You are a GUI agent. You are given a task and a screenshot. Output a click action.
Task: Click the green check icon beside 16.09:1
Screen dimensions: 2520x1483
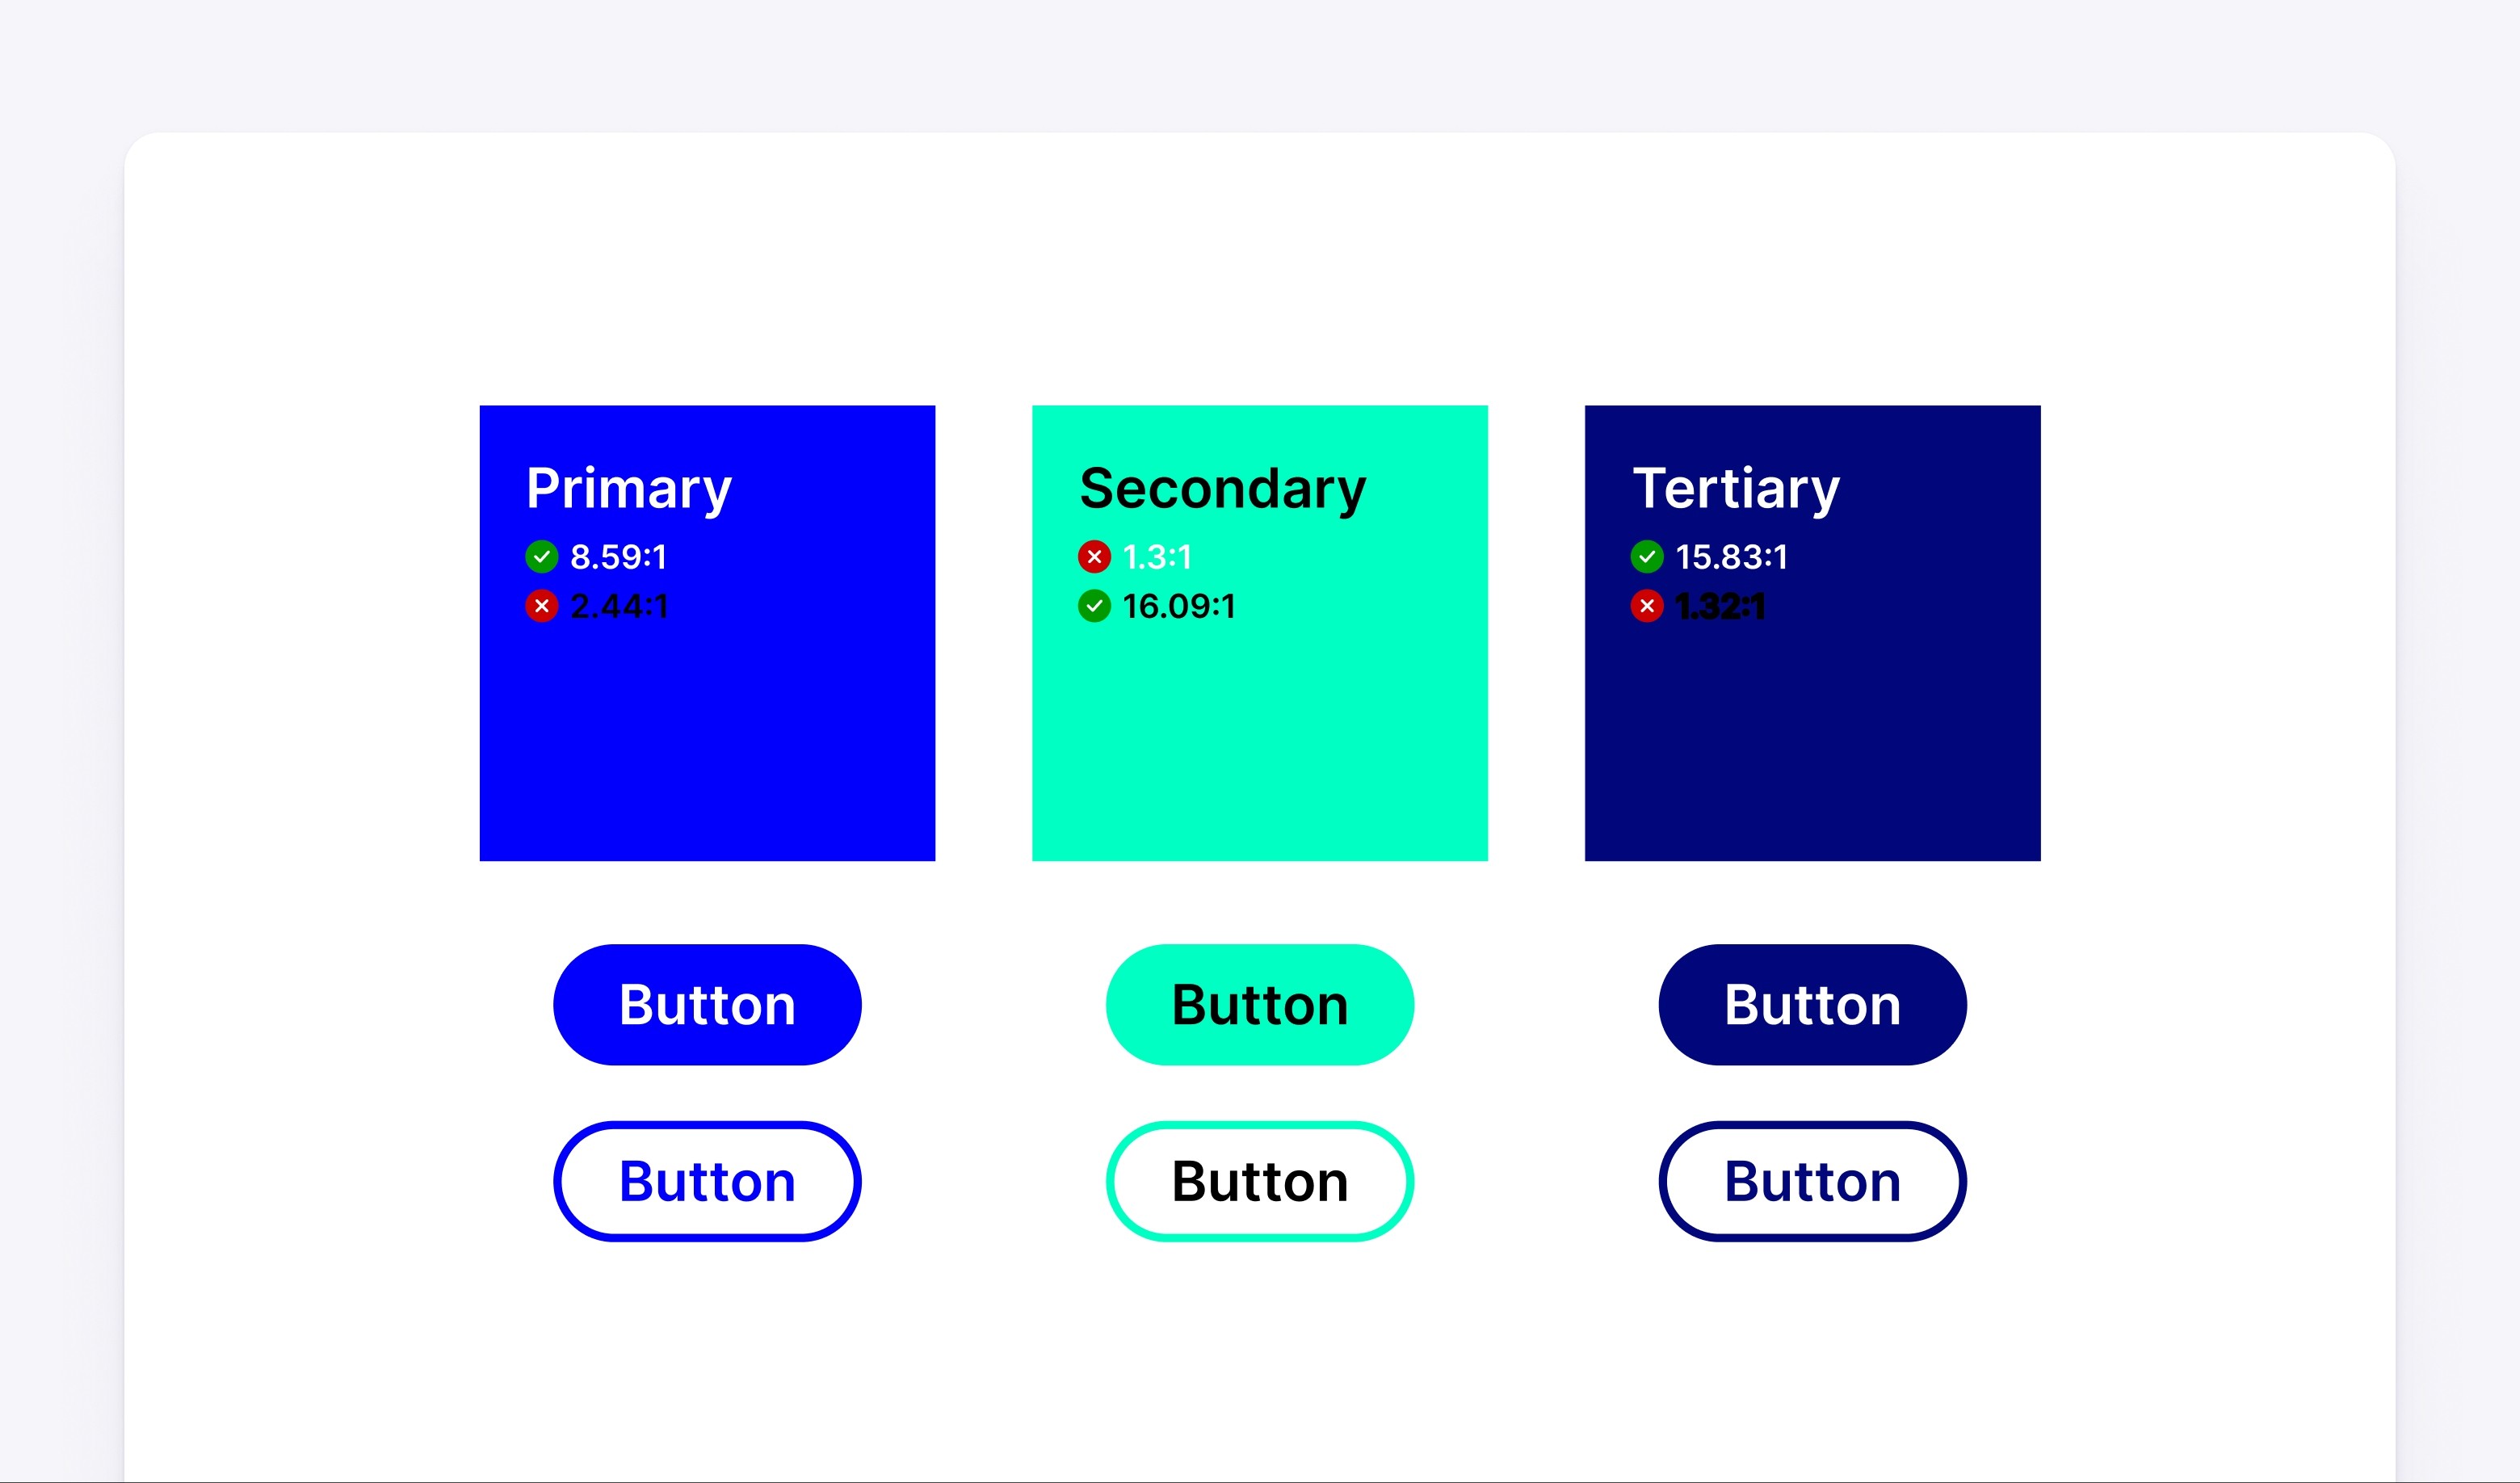[x=1094, y=606]
